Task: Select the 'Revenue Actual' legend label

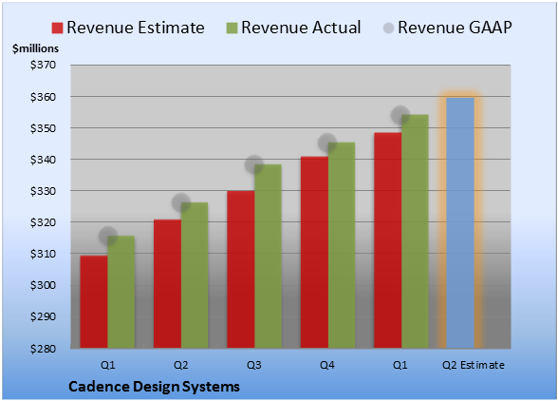Action: pos(301,28)
